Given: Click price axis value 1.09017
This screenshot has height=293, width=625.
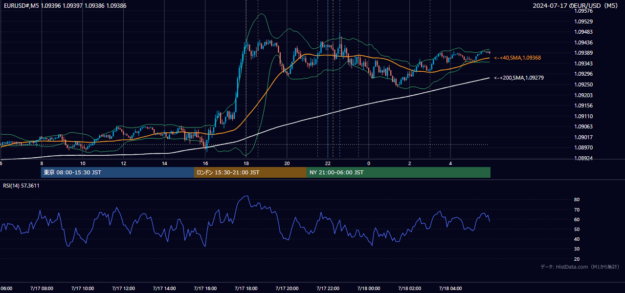Looking at the screenshot, I should [x=583, y=137].
